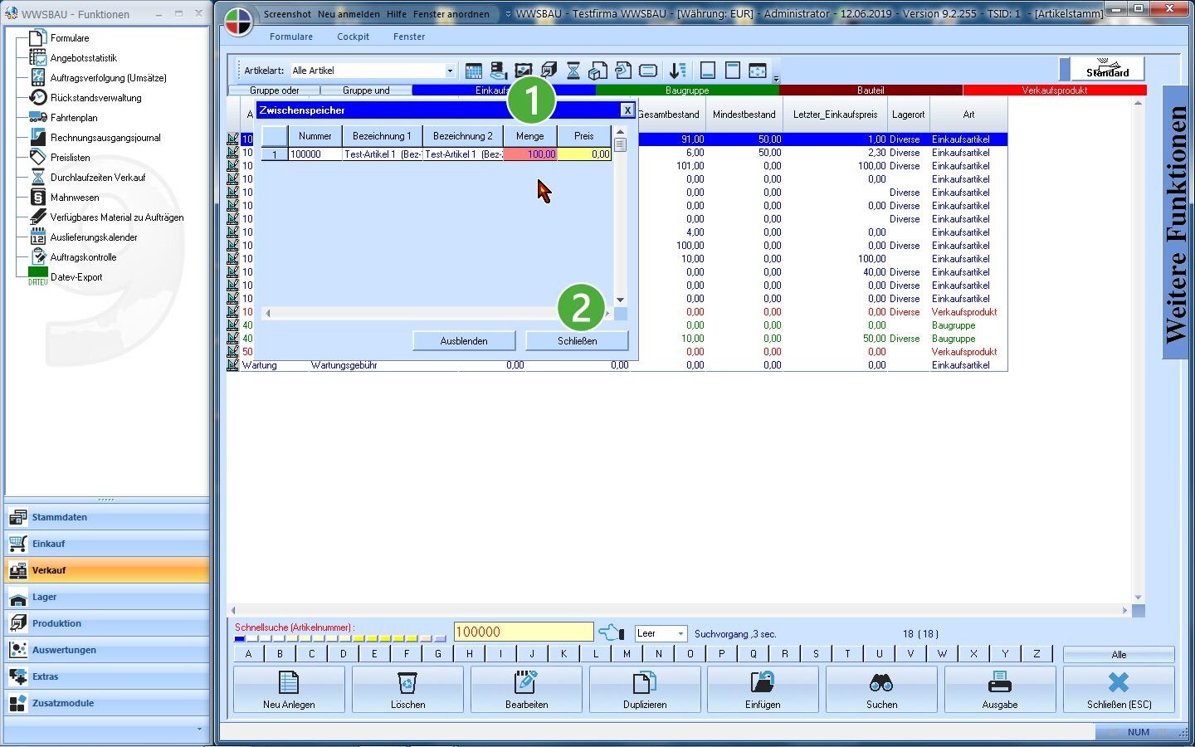Click the WWSBAU round logo icon
The image size is (1195, 747).
pyautogui.click(x=238, y=22)
